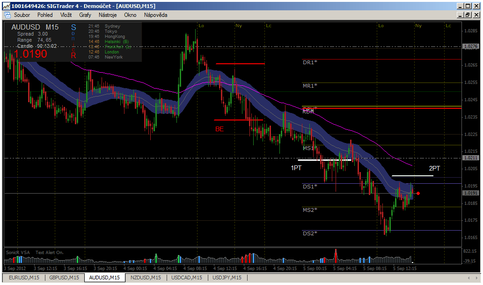The height and width of the screenshot is (285, 483).
Task: Click the AUDUSD M15 symbol heading
Action: click(x=35, y=27)
